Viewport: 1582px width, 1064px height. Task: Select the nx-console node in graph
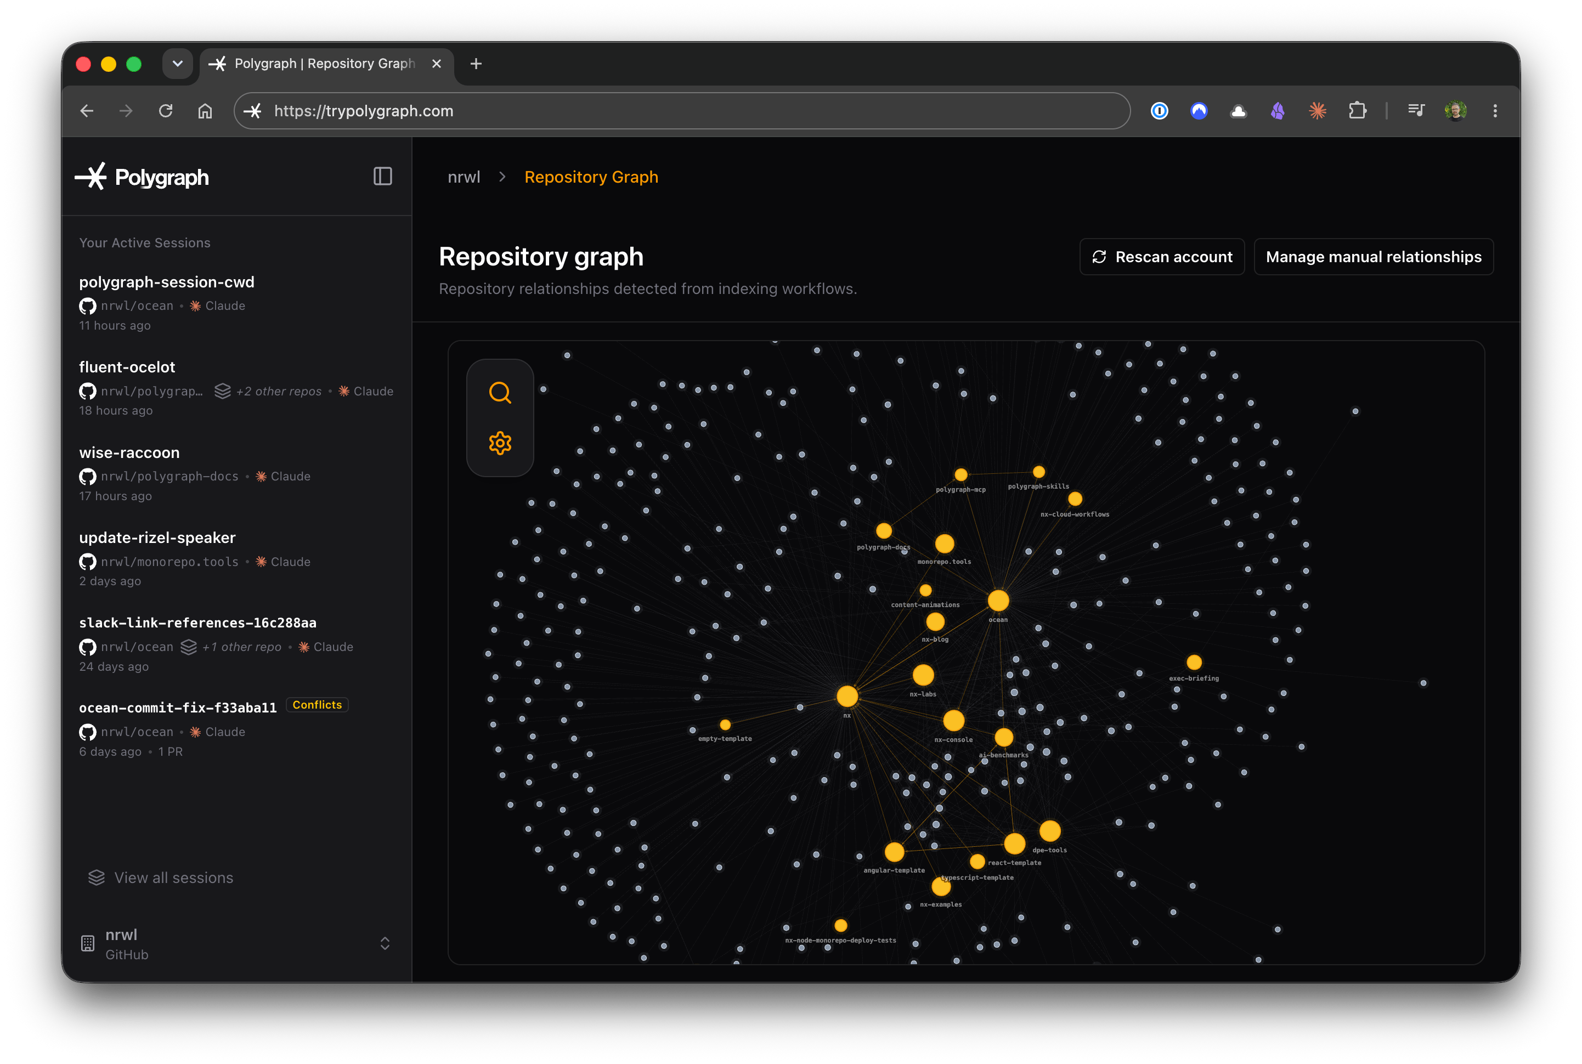click(x=953, y=721)
